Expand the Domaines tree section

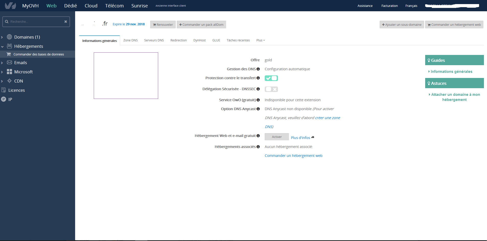point(2,37)
